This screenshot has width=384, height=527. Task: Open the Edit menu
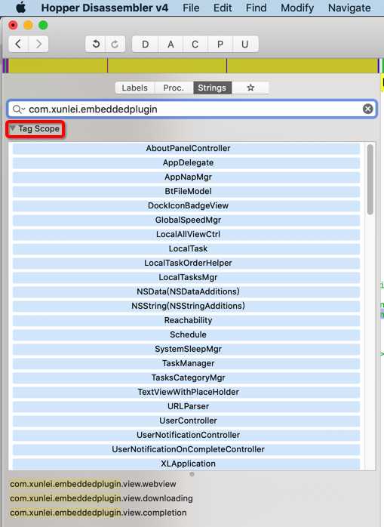tap(223, 8)
